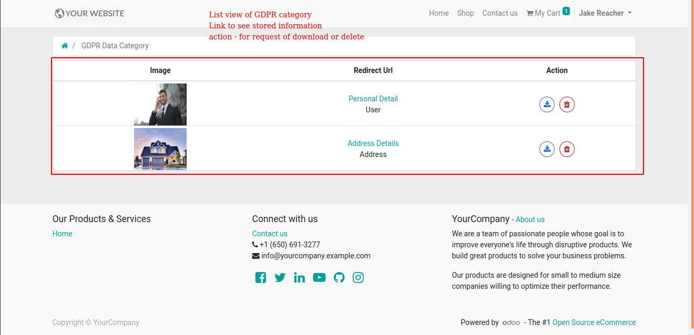This screenshot has width=694, height=335.
Task: Download Address Details data
Action: click(x=547, y=149)
